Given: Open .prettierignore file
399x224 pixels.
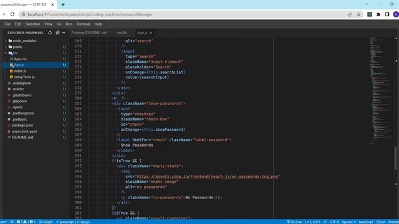Looking at the screenshot, I should coord(24,113).
